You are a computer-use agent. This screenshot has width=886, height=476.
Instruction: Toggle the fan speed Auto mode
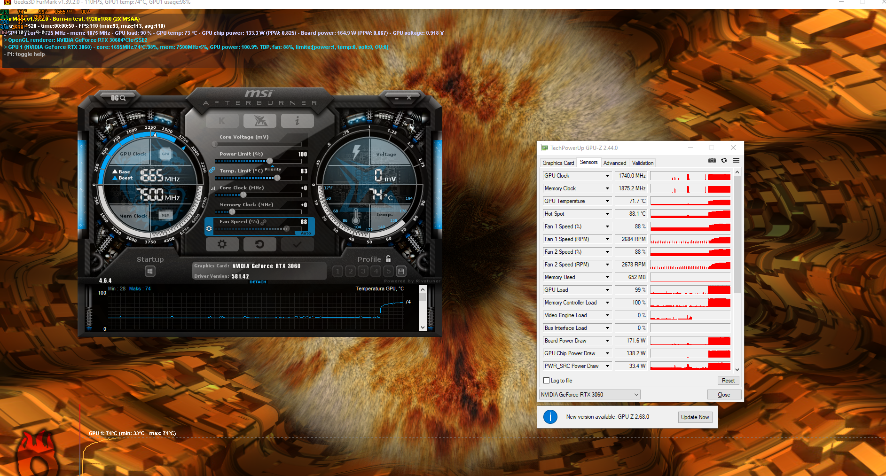coord(306,233)
